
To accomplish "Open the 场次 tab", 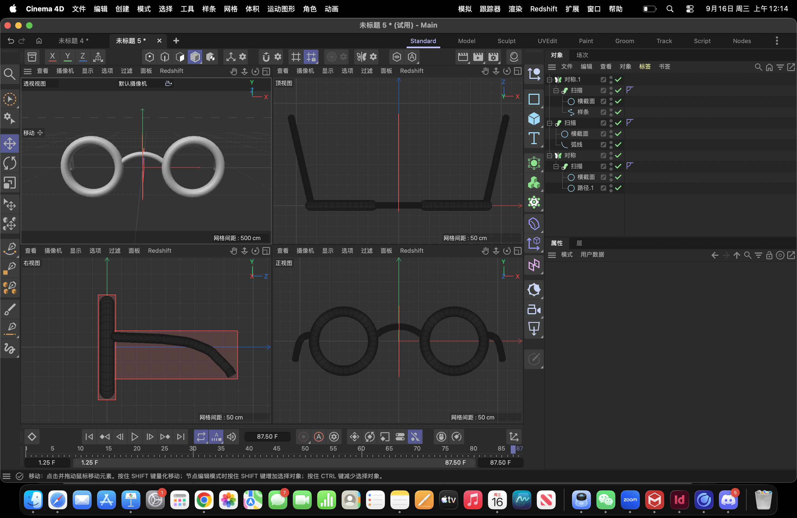I will pyautogui.click(x=582, y=55).
